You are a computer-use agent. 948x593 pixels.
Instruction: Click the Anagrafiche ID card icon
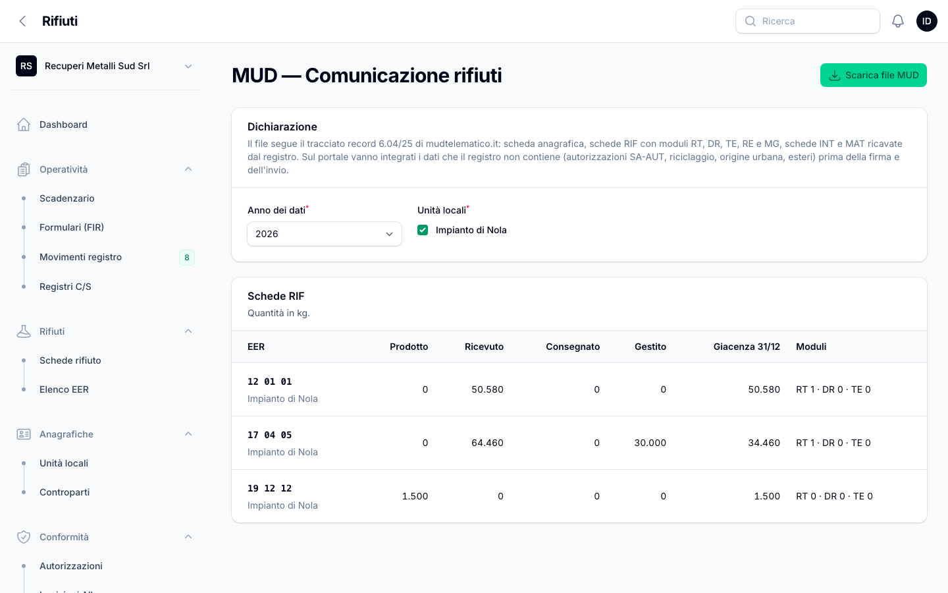pos(24,434)
